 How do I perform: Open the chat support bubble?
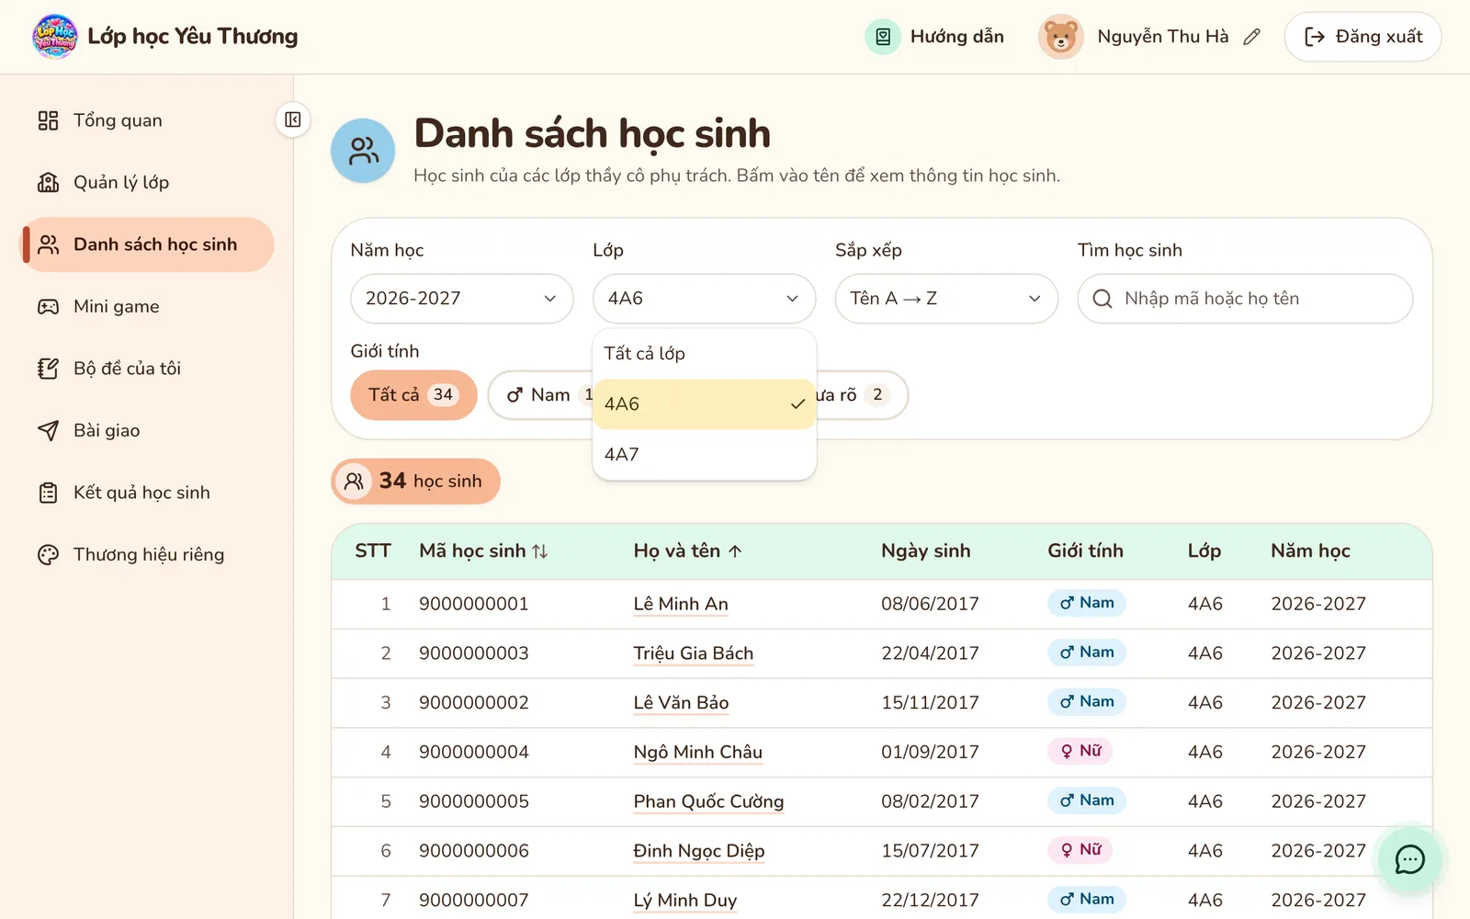1409,859
